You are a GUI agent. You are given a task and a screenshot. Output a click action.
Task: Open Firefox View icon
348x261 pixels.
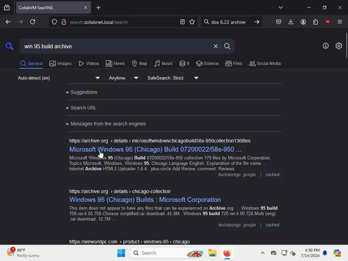(x=7, y=7)
